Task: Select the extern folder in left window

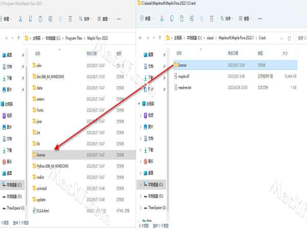Action: pos(84,99)
